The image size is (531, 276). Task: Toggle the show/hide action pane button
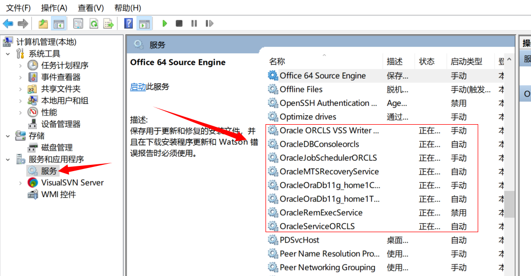(x=144, y=23)
